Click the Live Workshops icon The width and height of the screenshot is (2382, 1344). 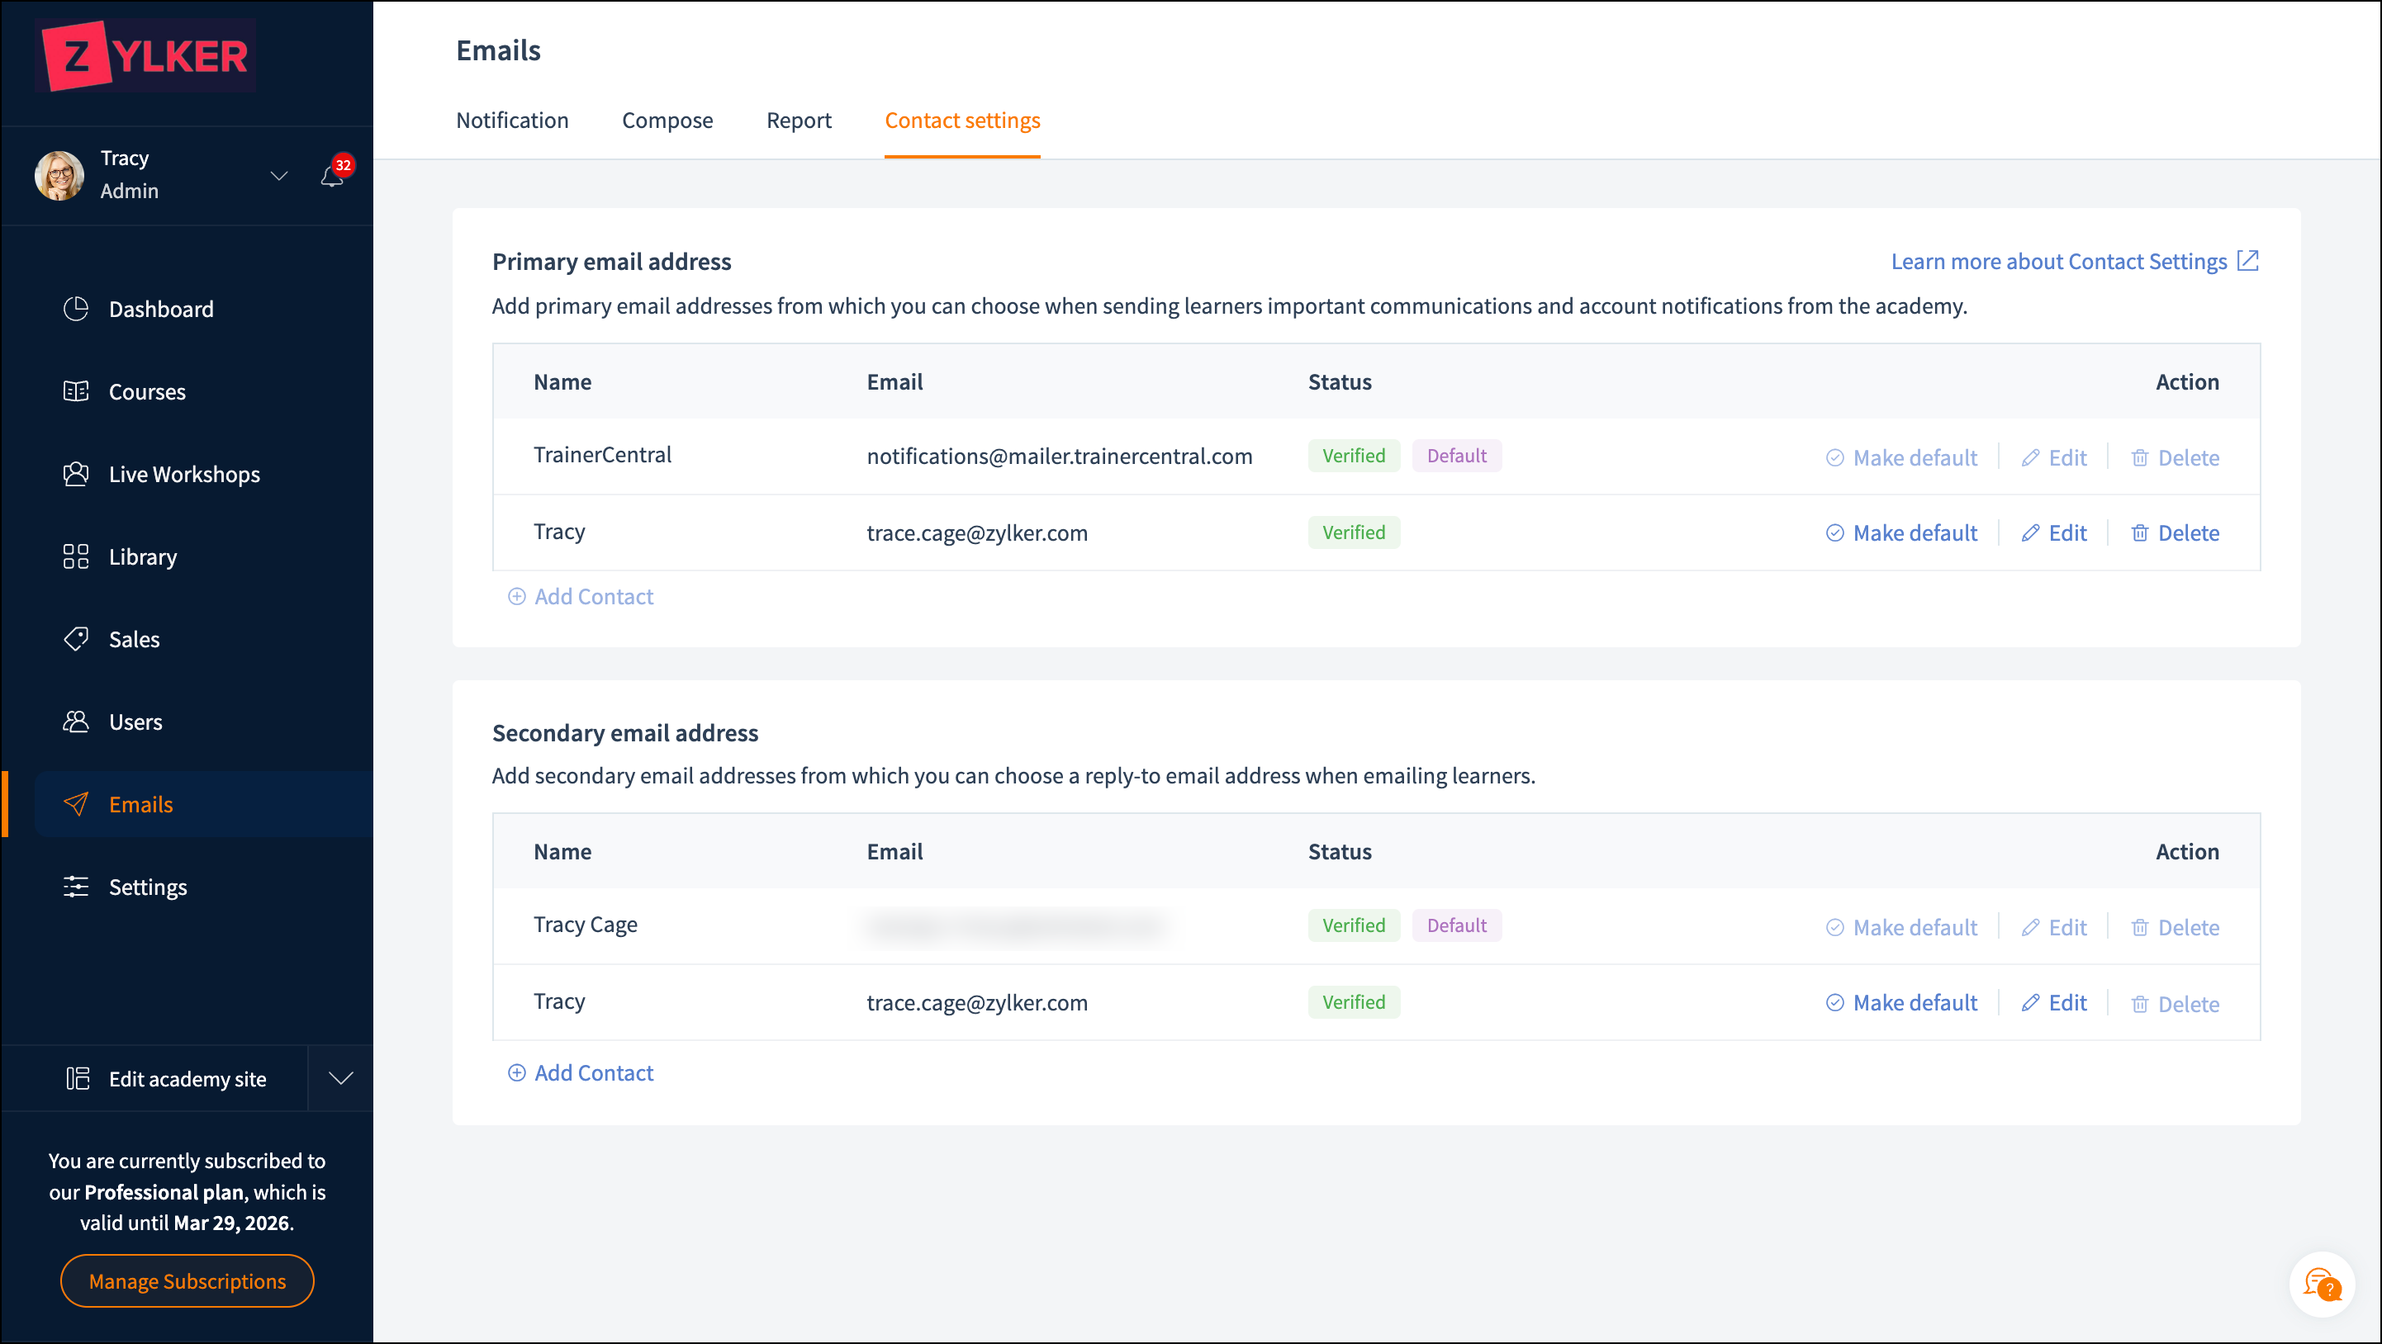[x=76, y=474]
